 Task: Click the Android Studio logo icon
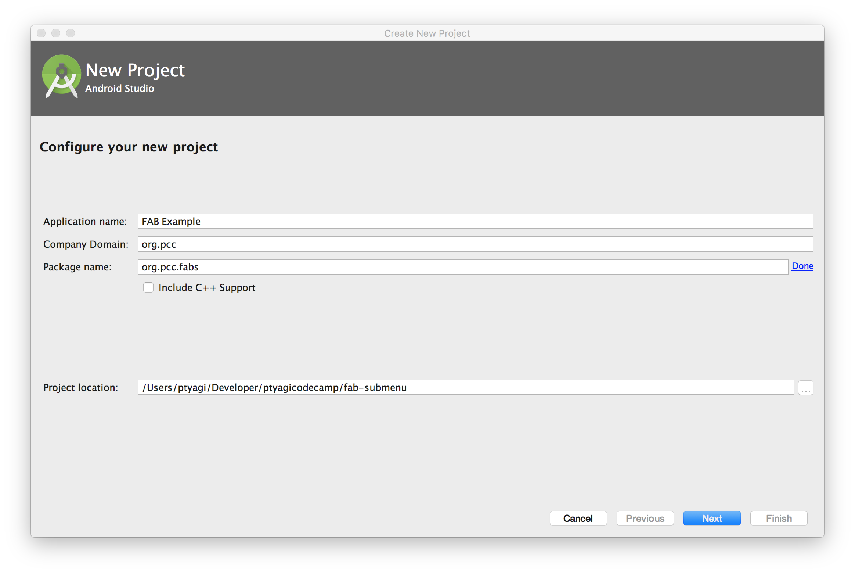point(61,76)
